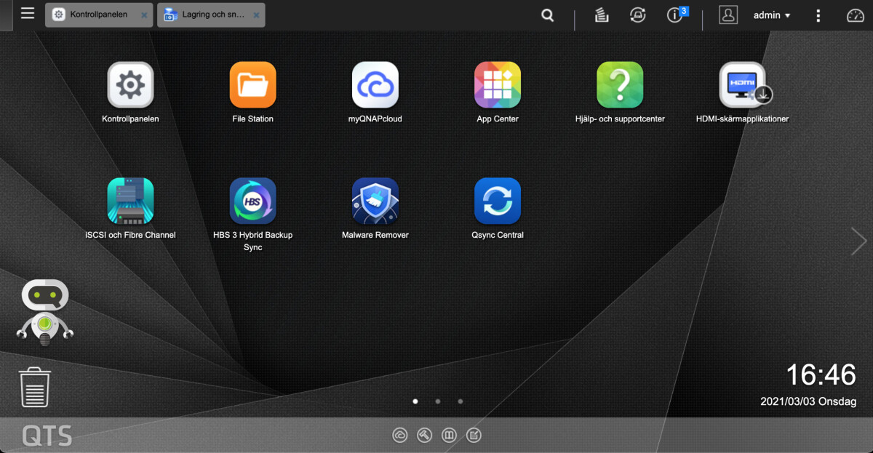Image resolution: width=873 pixels, height=453 pixels.
Task: Click the myQNAPcloud icon in bottom bar
Action: 399,436
